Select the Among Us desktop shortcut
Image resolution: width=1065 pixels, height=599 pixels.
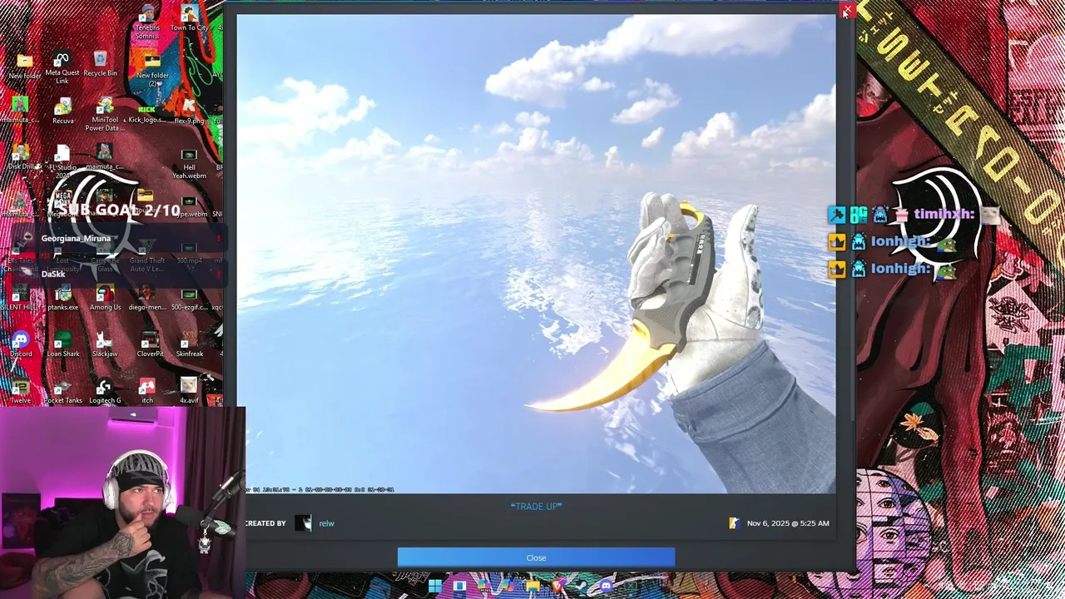[105, 298]
